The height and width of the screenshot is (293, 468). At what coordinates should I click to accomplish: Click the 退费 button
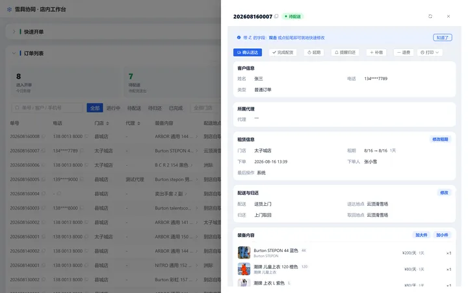404,52
